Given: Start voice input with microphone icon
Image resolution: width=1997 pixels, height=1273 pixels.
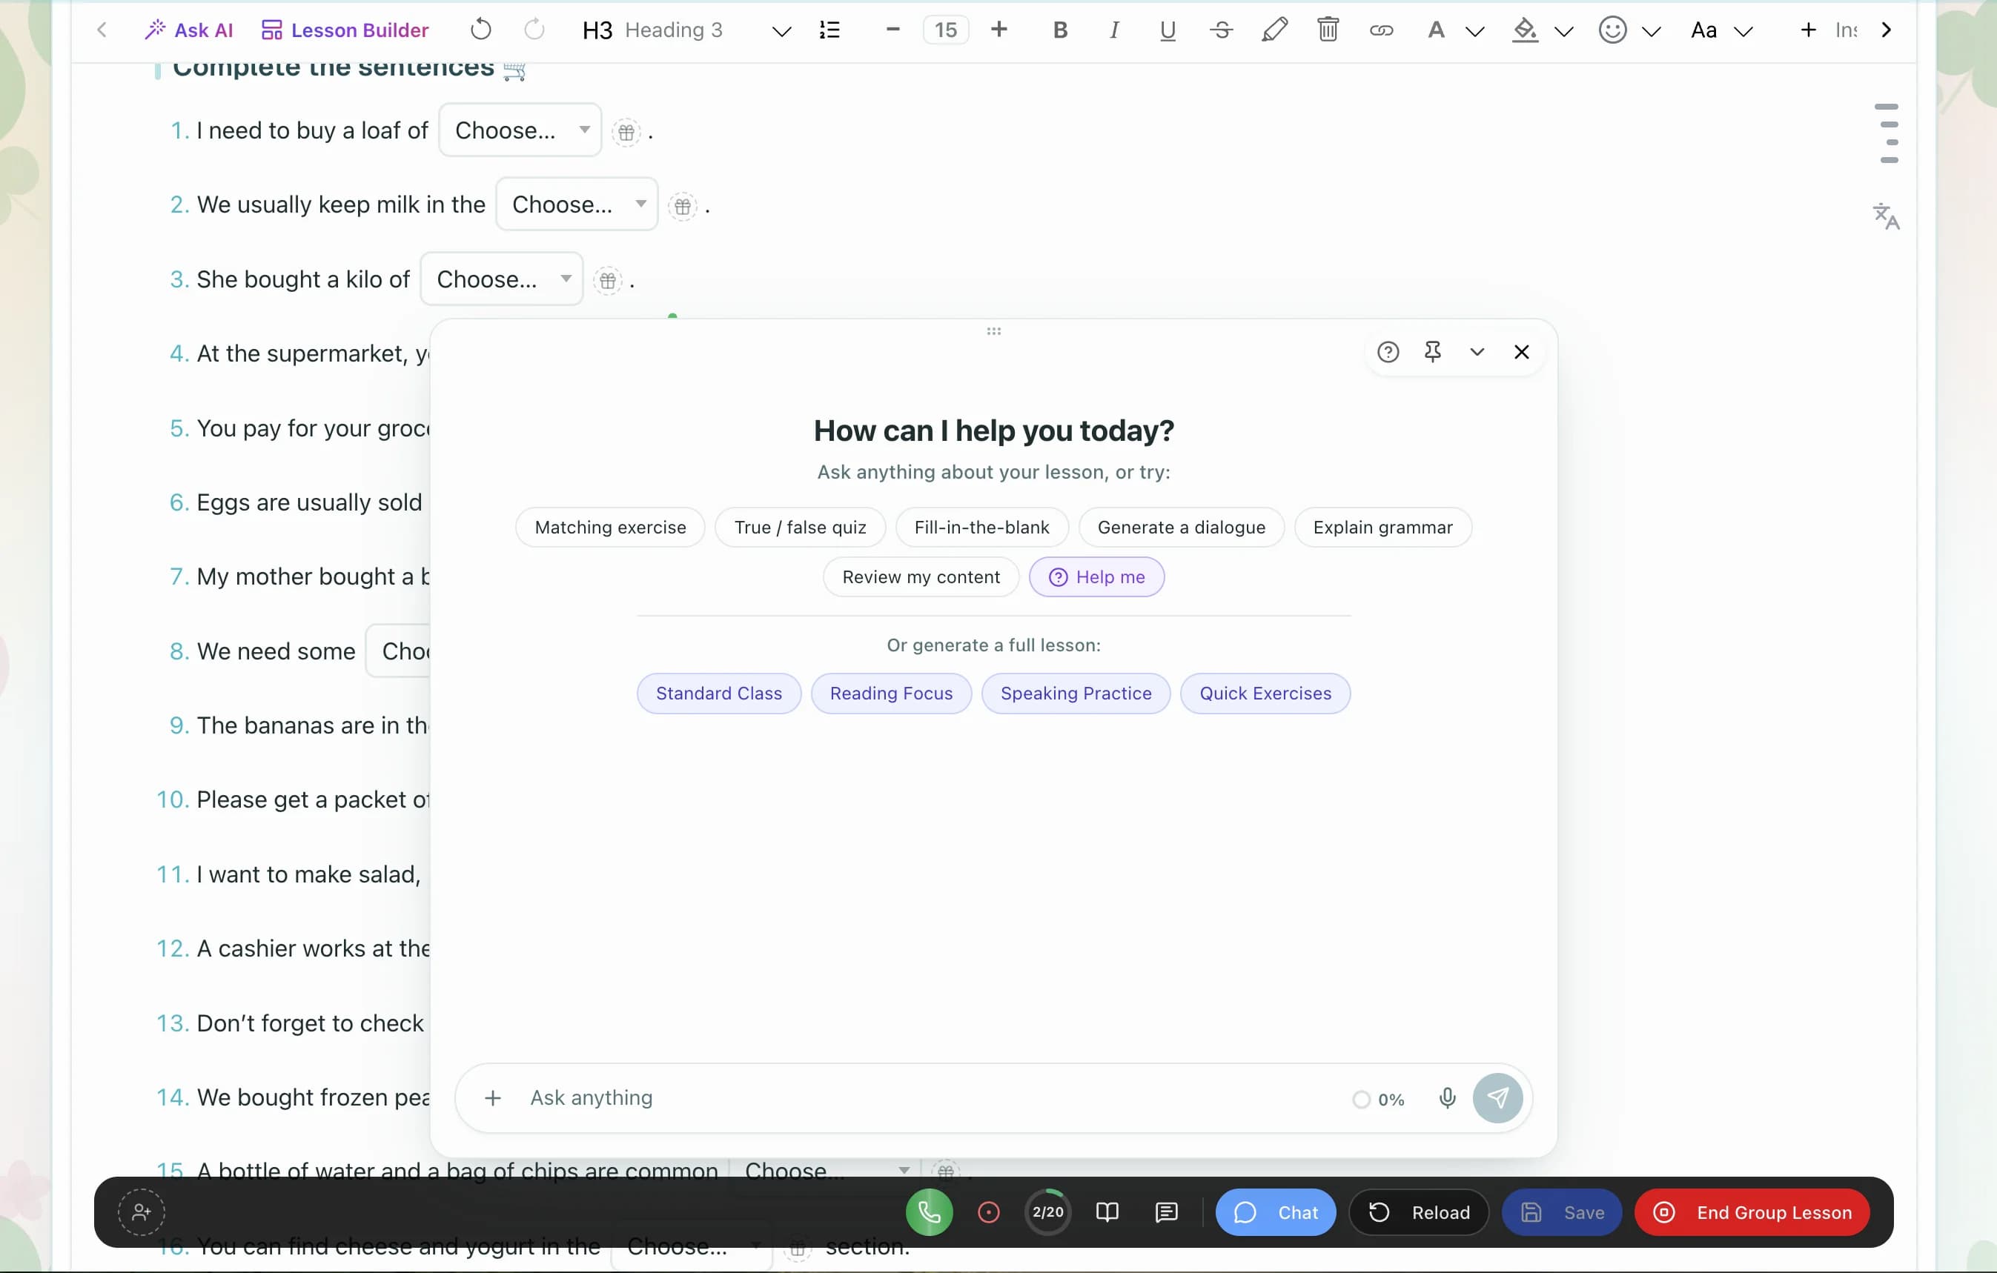Looking at the screenshot, I should pos(1446,1098).
